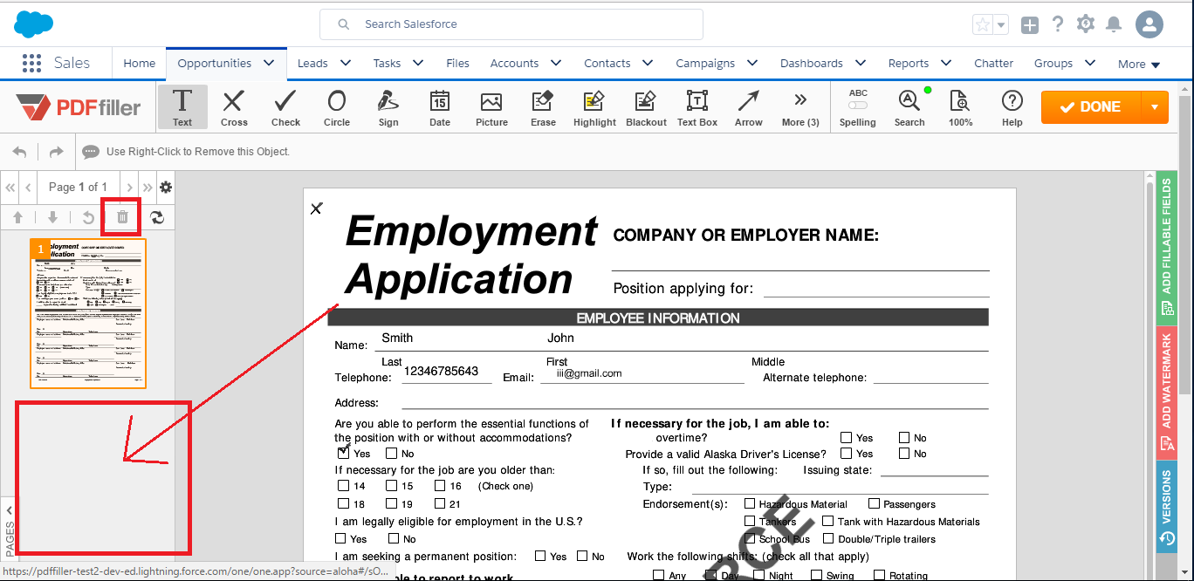1194x581 pixels.
Task: Open the ADD FILLABLE FIELDS side panel
Action: (1167, 247)
